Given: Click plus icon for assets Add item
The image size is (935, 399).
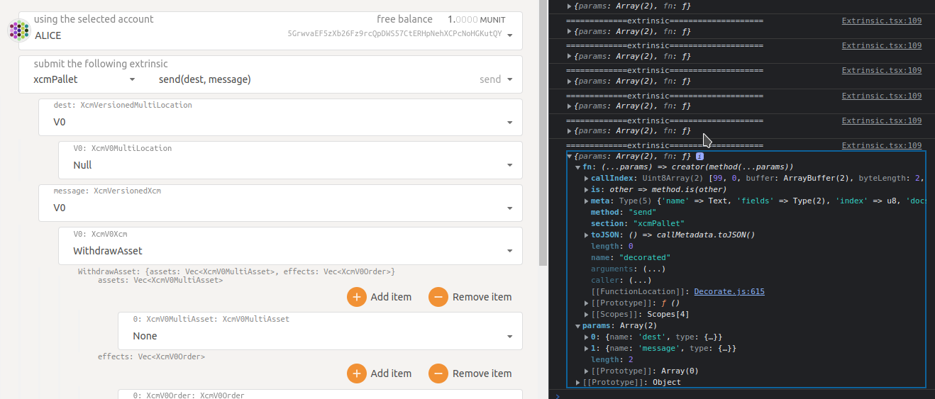Looking at the screenshot, I should 357,297.
